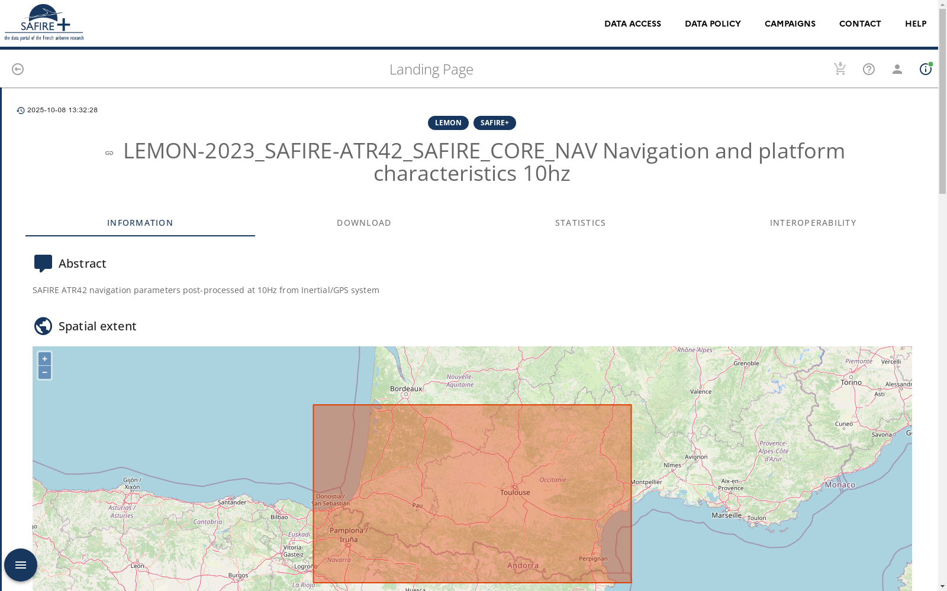Switch to the INTEROPERABILITY tab

(813, 223)
